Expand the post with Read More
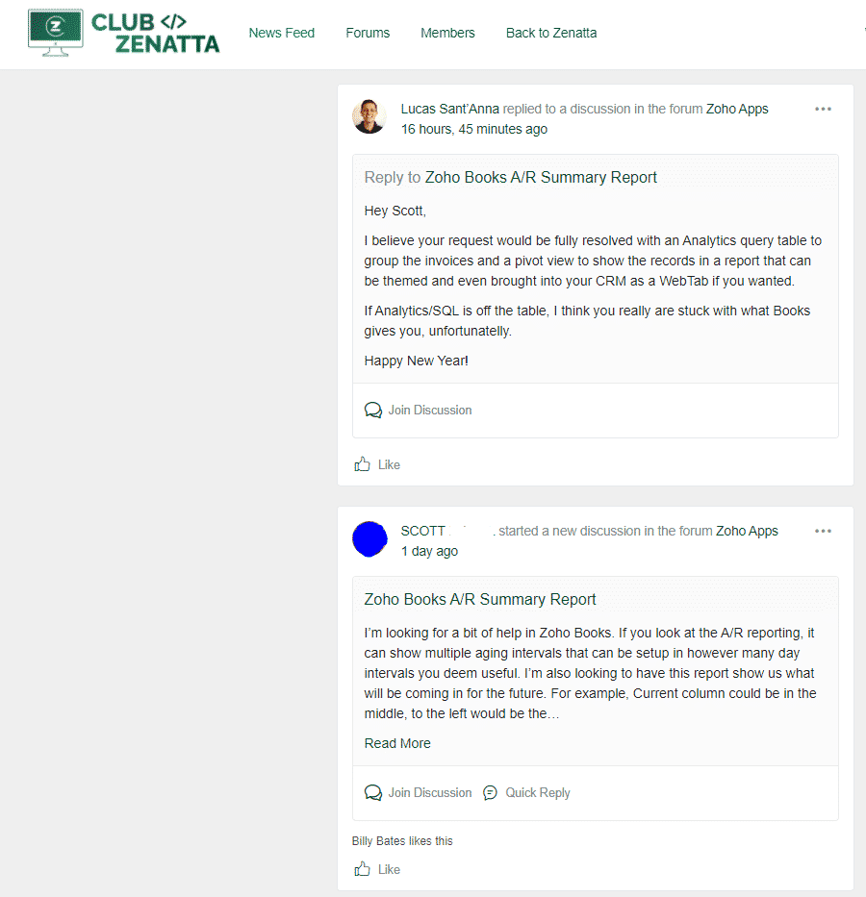This screenshot has height=897, width=866. pos(397,743)
